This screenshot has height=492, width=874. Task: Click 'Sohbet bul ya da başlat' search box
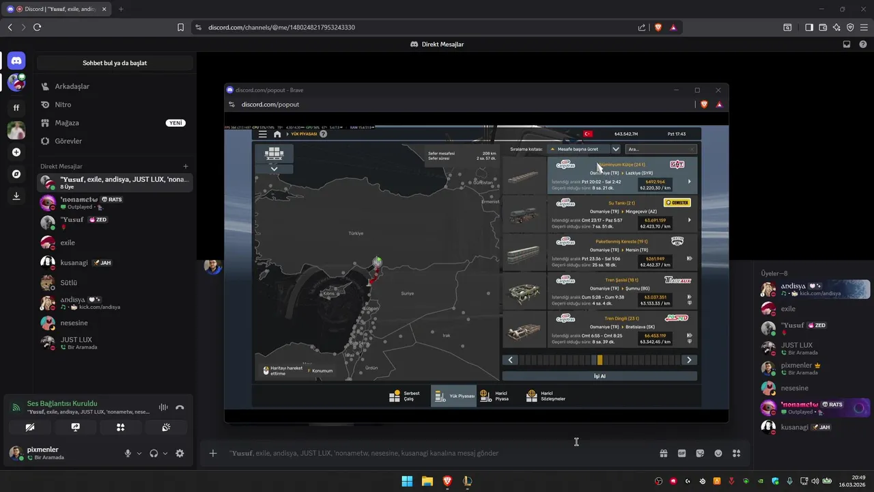tap(115, 63)
